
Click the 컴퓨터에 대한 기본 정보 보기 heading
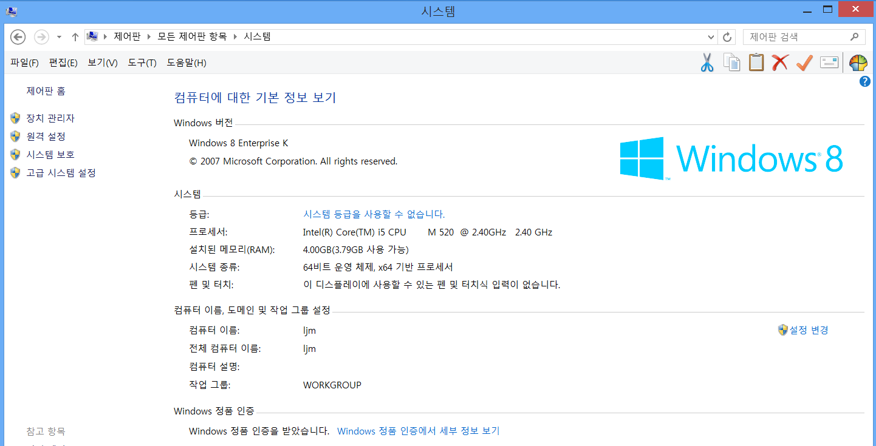[255, 98]
